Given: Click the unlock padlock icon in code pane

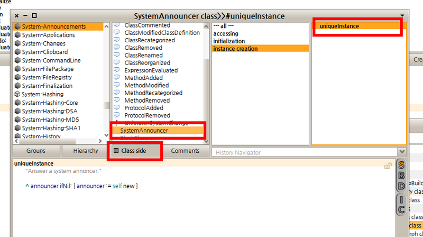Looking at the screenshot, I should [388, 166].
